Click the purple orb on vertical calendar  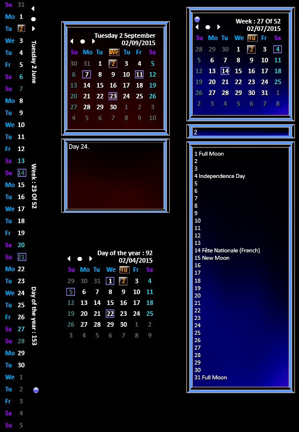(x=36, y=390)
